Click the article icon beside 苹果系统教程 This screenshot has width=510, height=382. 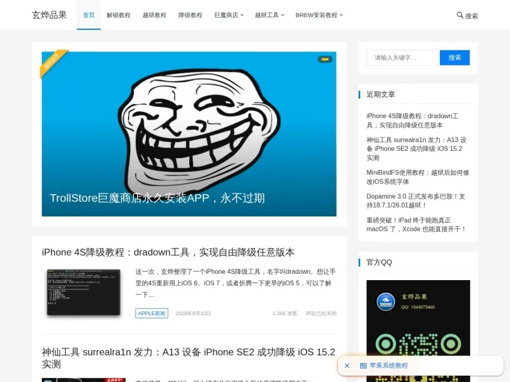point(363,365)
